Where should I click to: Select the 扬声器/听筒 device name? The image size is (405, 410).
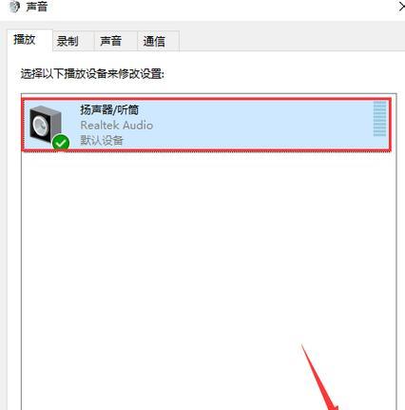point(109,109)
